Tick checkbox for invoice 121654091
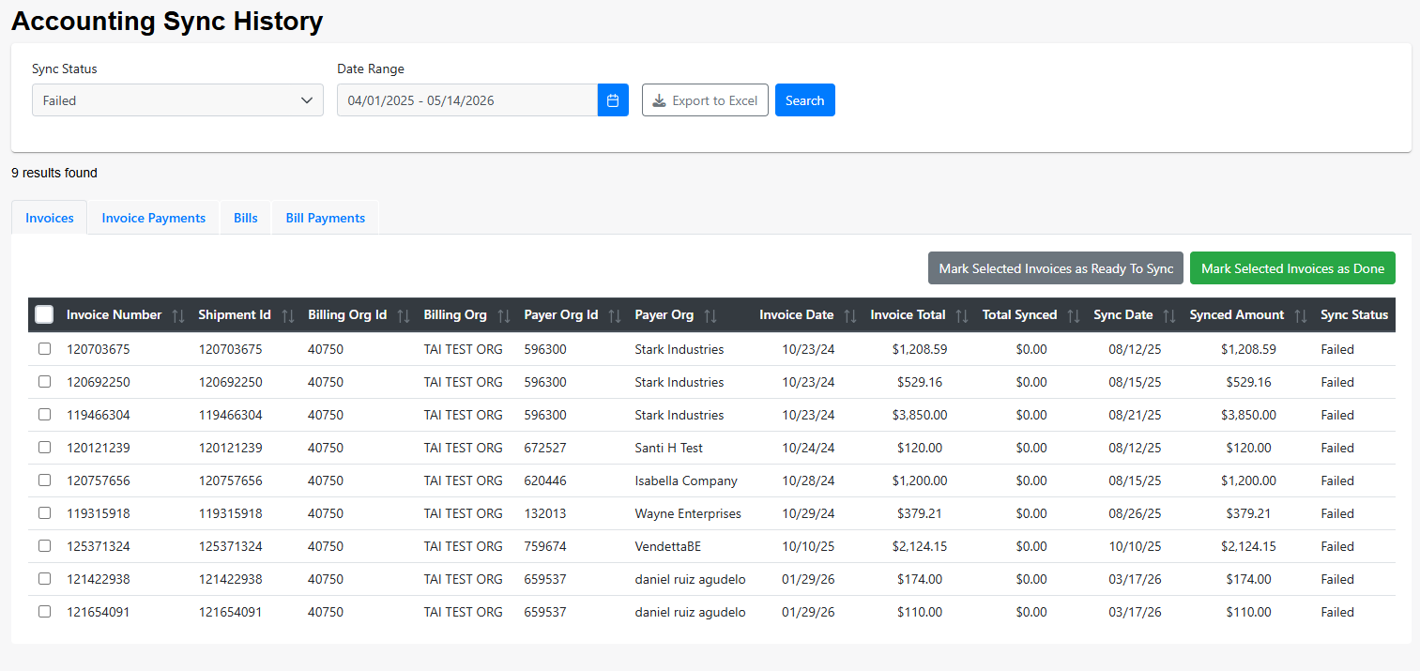Viewport: 1420px width, 671px height. click(44, 612)
